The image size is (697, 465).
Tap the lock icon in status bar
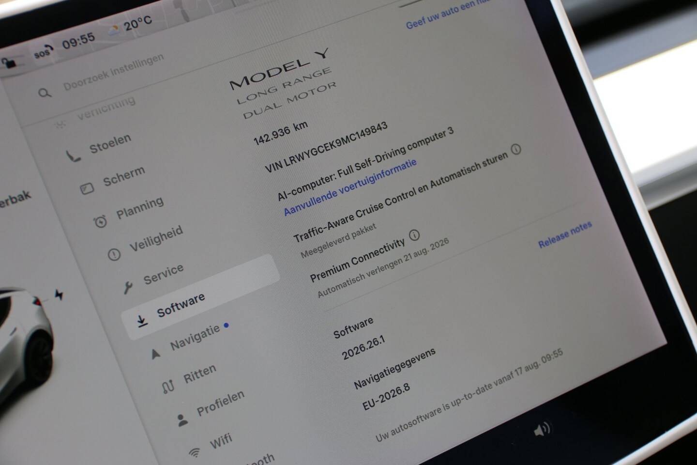tap(9, 62)
